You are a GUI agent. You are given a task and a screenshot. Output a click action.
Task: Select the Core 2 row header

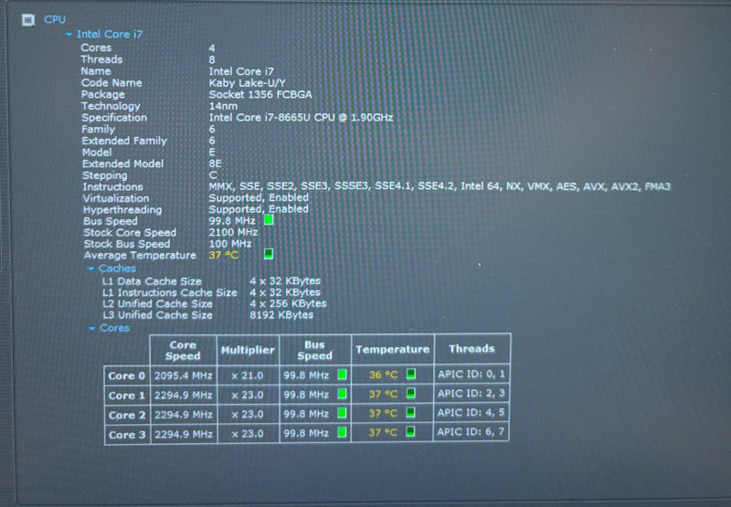pyautogui.click(x=127, y=416)
